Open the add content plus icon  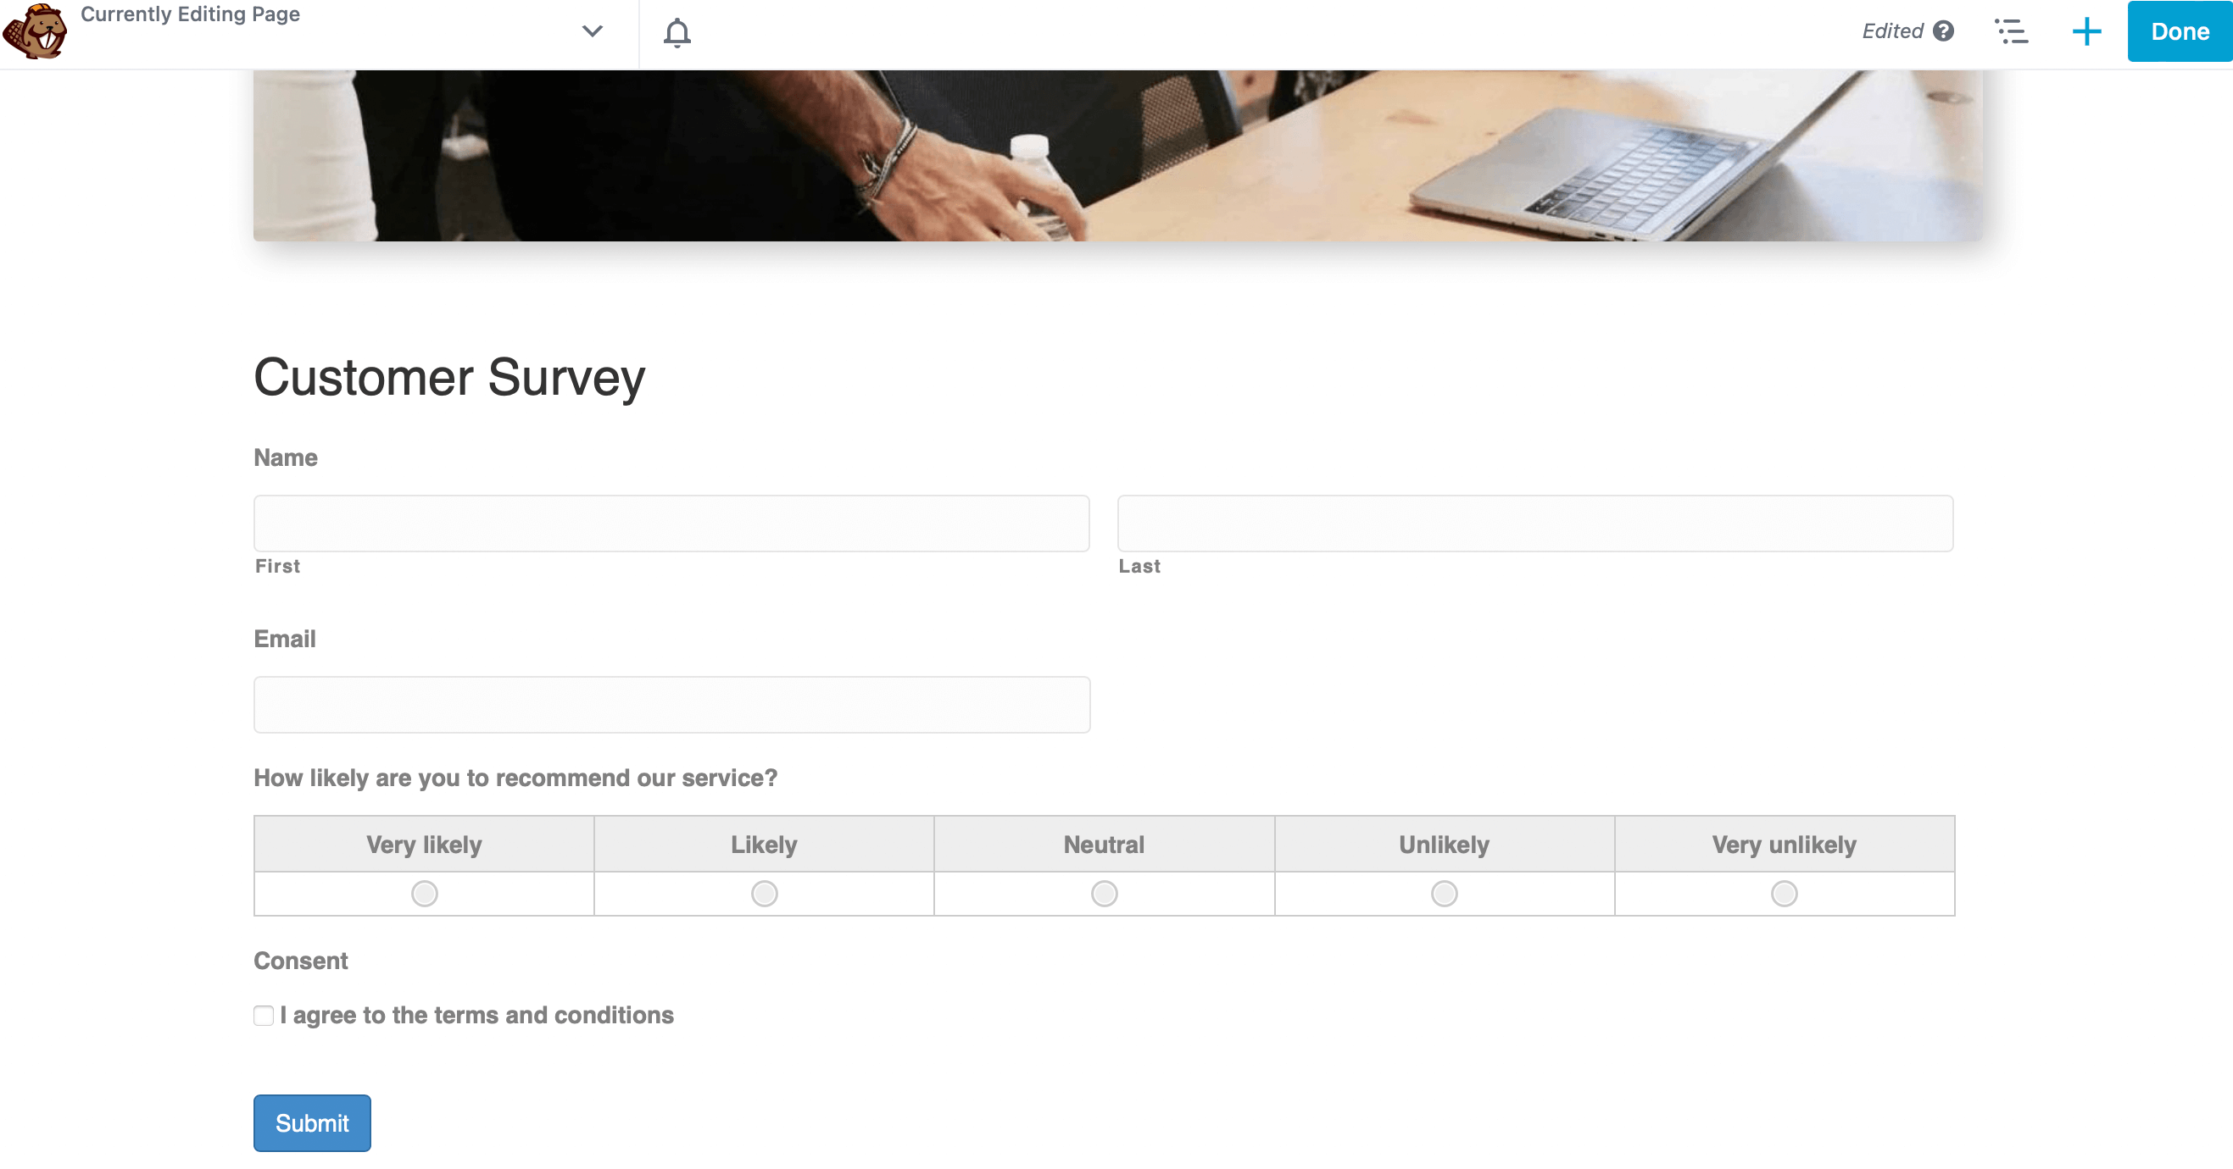click(x=2086, y=32)
